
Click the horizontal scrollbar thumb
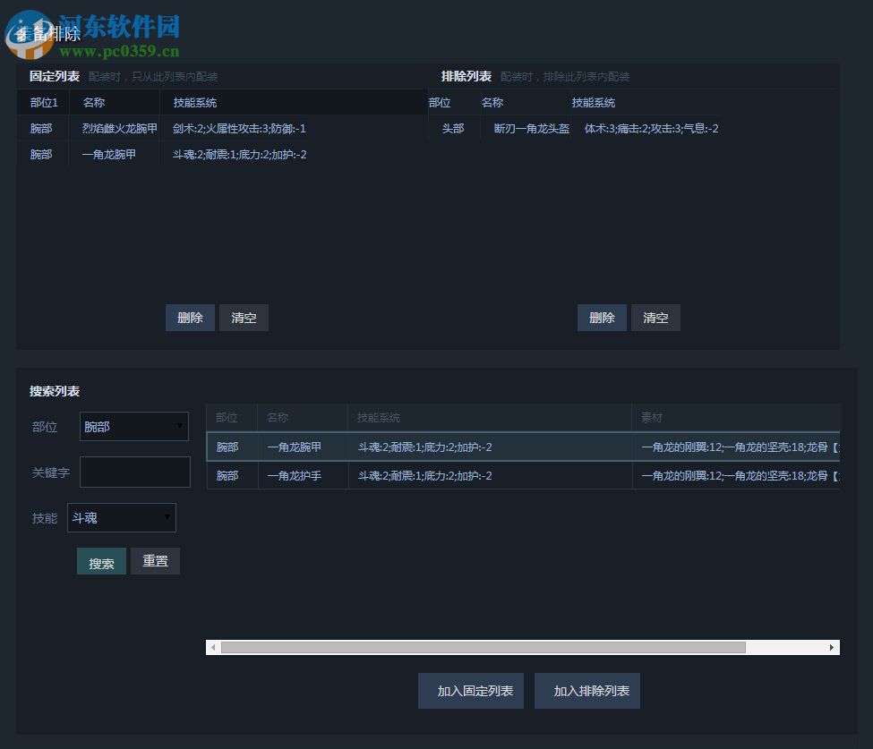484,647
